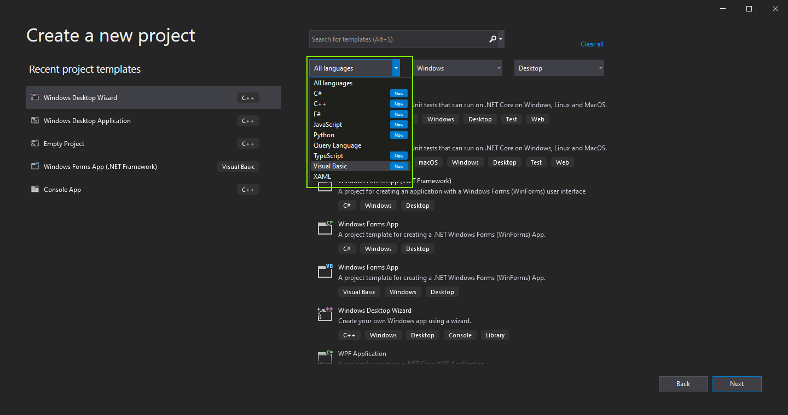The height and width of the screenshot is (415, 788).
Task: Open the Windows platform filter dropdown
Action: [x=457, y=68]
